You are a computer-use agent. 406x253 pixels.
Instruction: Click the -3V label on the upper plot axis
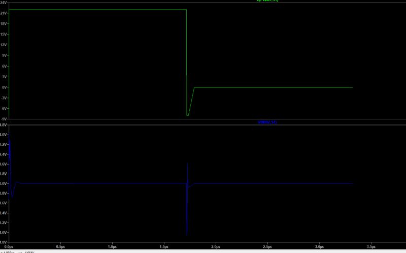(x=4, y=98)
